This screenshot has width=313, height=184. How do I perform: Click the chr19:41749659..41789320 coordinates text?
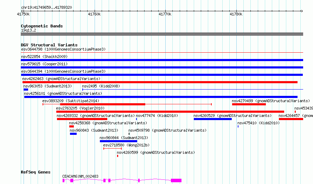point(46,8)
